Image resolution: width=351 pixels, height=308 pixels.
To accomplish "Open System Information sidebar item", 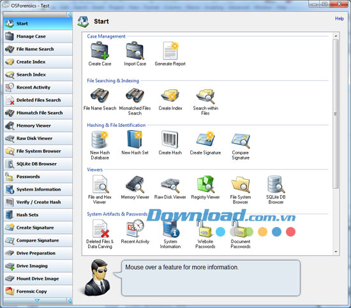I will (38, 189).
